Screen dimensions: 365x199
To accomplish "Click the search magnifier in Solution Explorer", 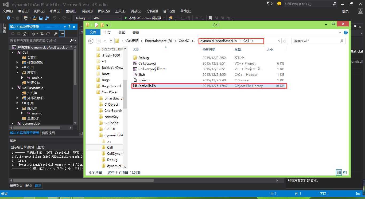I will (72, 40).
